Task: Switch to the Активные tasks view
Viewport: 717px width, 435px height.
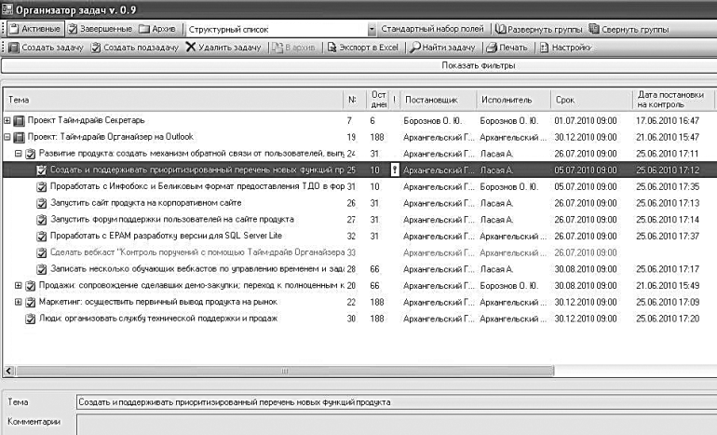Action: [35, 29]
